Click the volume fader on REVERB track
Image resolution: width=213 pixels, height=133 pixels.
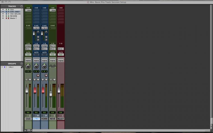[x=51, y=94]
